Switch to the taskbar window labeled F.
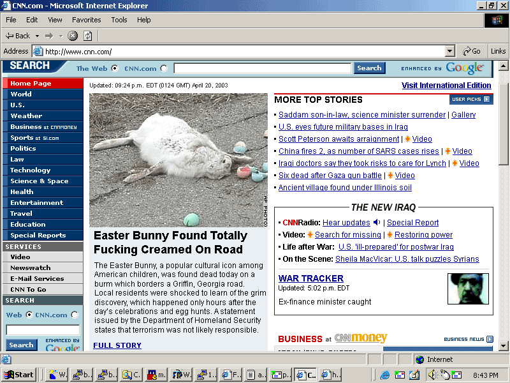The width and height of the screenshot is (510, 383). point(231,375)
